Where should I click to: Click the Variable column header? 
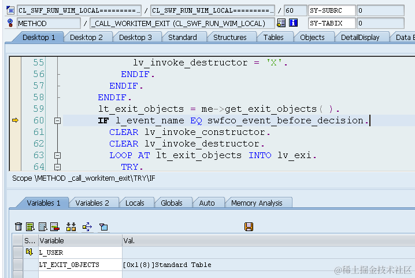click(80, 240)
